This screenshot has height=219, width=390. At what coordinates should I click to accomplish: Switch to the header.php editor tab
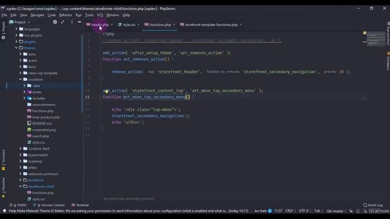[100, 25]
